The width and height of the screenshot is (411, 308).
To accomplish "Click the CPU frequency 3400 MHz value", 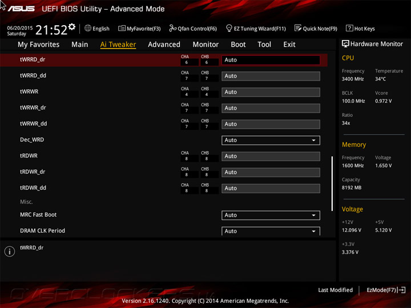I will 353,79.
